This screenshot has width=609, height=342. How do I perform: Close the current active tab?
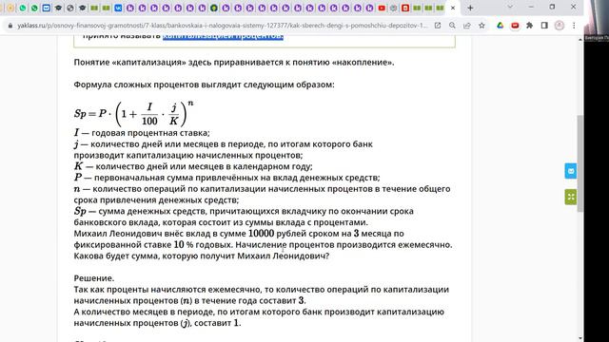(453, 8)
